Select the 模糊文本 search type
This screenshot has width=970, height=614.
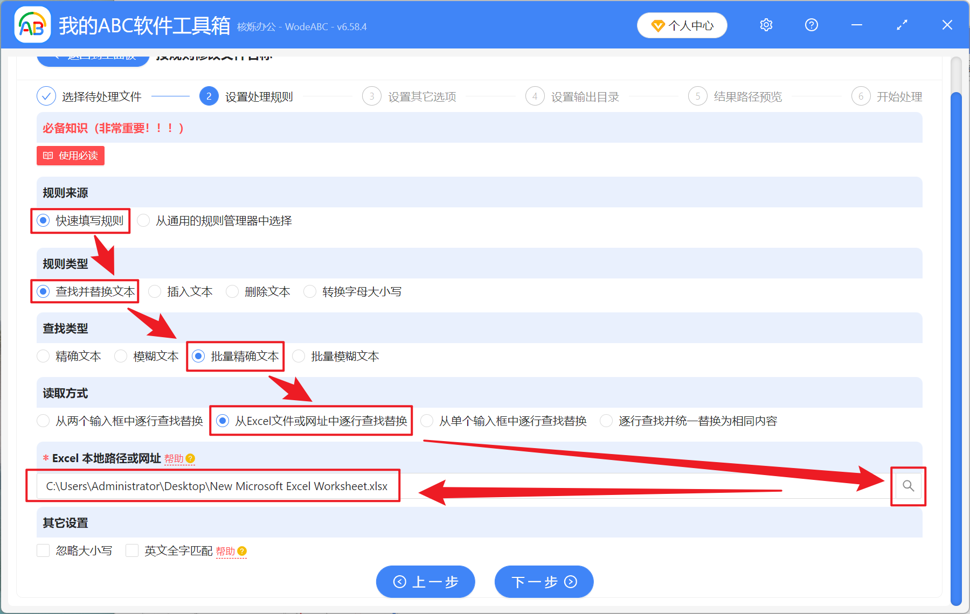[x=120, y=356]
